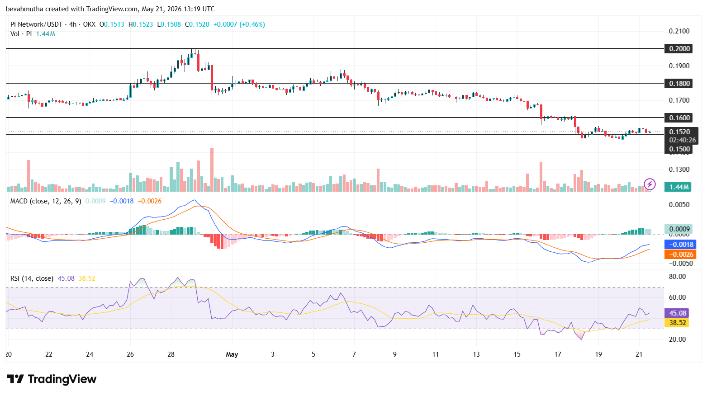This screenshot has width=707, height=396.
Task: Click the MACD line value −0.0018 label
Action: (680, 244)
